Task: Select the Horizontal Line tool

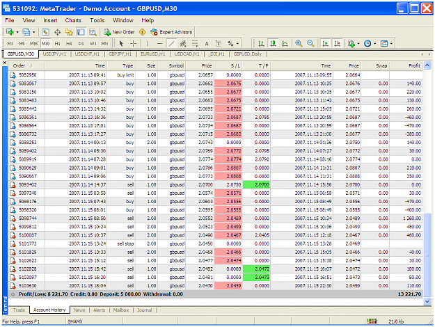Action: pyautogui.click(x=159, y=44)
